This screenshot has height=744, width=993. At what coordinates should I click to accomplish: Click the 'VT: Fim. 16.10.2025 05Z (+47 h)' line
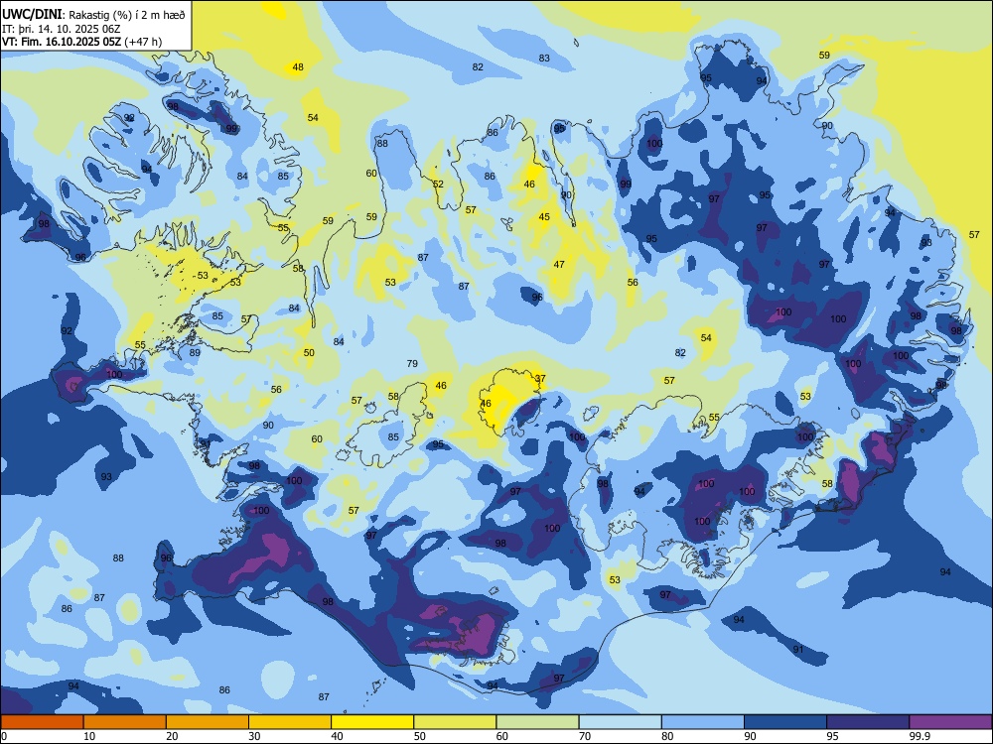click(81, 42)
